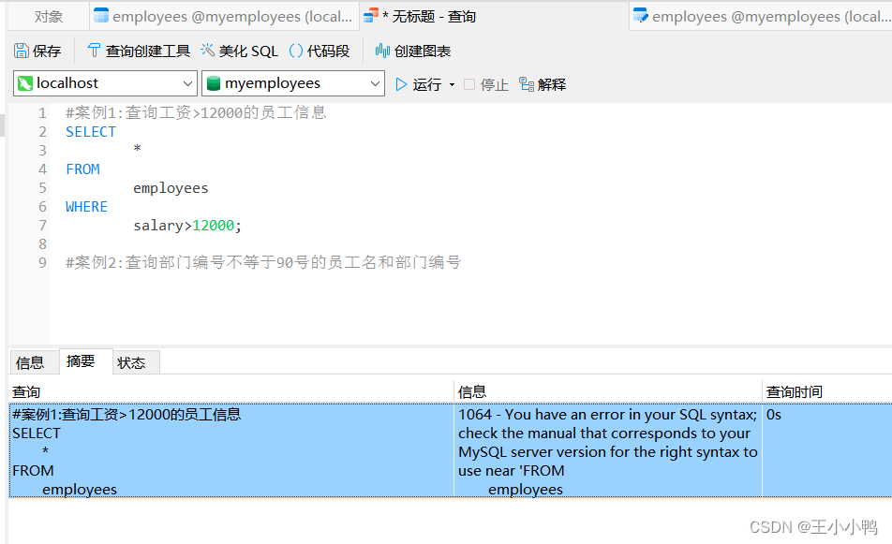
Task: Click the asterisk on line 3
Action: pos(137,149)
